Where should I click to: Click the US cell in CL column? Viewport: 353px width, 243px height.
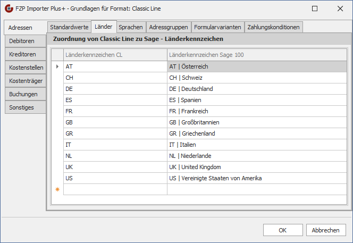coord(115,178)
